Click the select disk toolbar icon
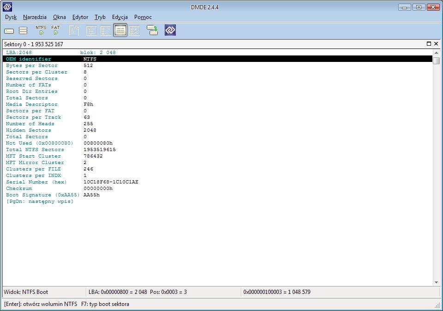Screen dimensions: 443x311 tap(9, 30)
